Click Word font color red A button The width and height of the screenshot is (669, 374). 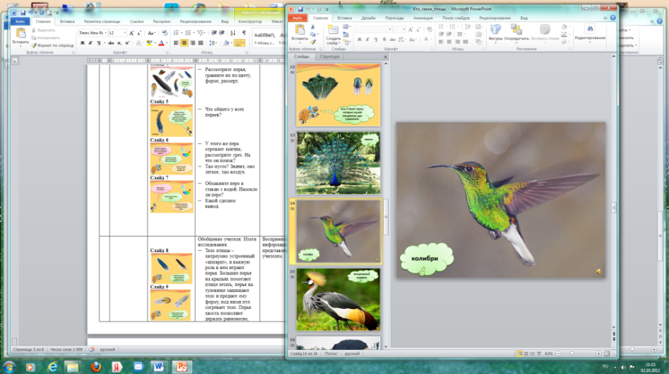point(161,43)
